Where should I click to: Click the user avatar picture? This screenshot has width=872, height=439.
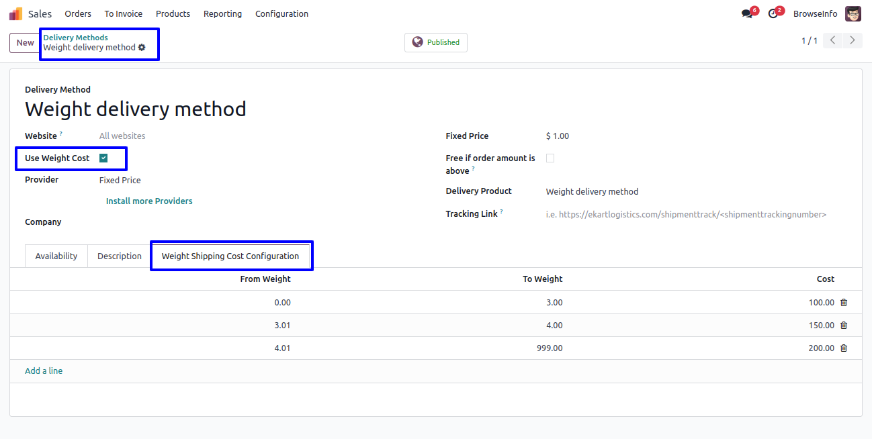[x=853, y=13]
